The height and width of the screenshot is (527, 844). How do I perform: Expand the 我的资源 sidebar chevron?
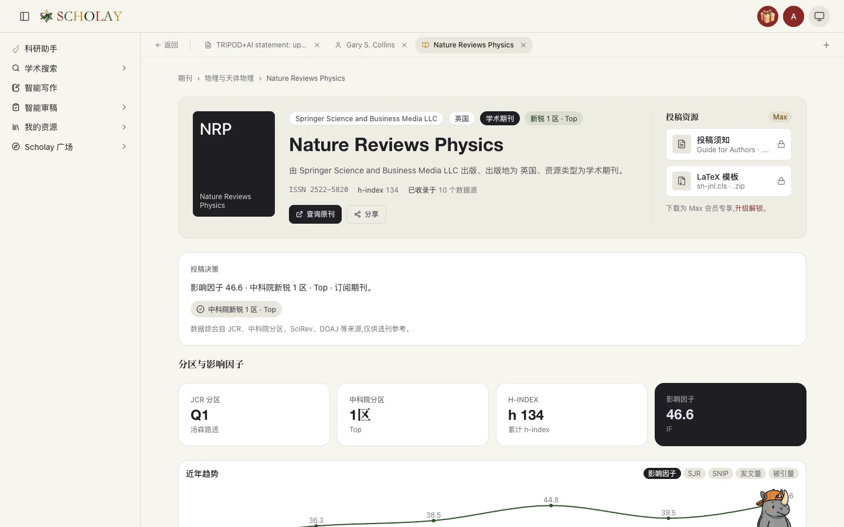click(x=124, y=127)
